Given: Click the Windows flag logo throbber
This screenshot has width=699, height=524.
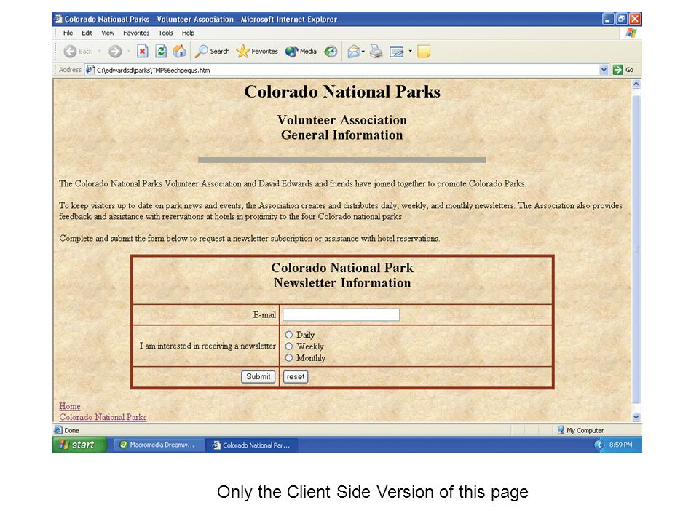Looking at the screenshot, I should click(631, 33).
